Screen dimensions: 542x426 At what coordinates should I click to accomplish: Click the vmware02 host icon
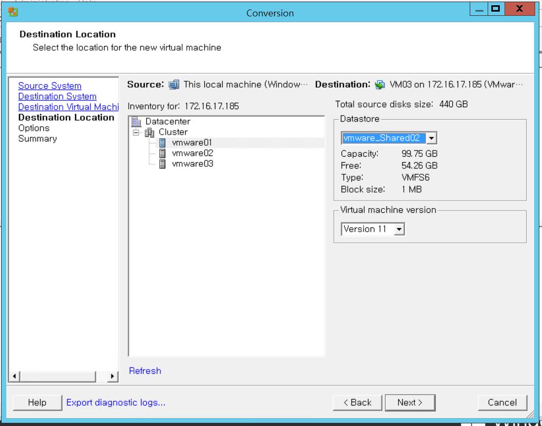(162, 153)
